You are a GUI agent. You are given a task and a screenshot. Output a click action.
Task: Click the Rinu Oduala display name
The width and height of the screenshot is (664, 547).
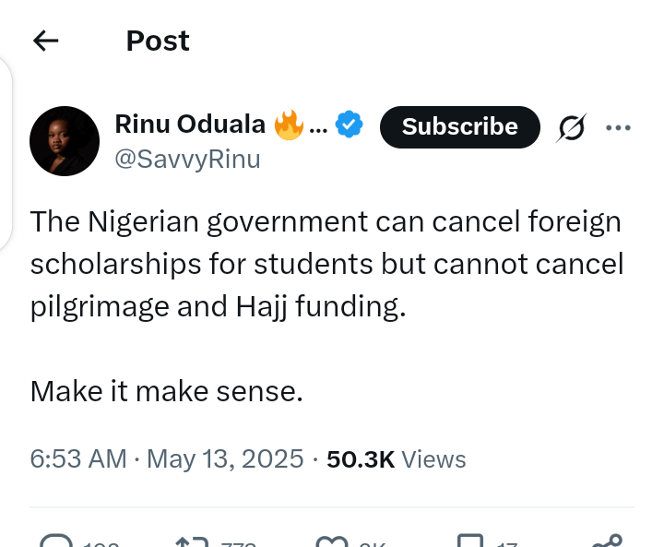190,124
